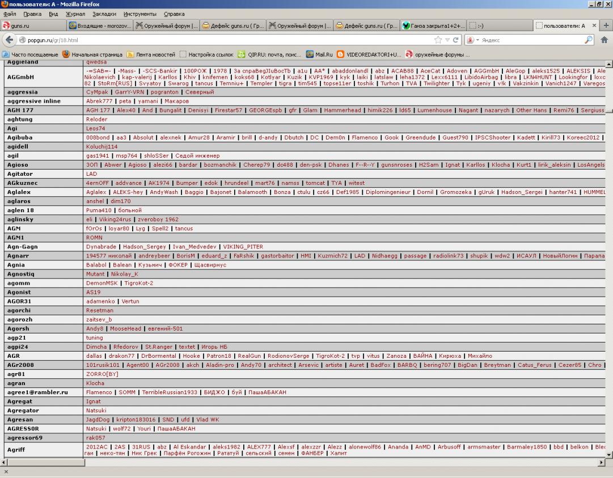The image size is (613, 478).
Task: Open the Mail.Ru bookmark
Action: 322,55
